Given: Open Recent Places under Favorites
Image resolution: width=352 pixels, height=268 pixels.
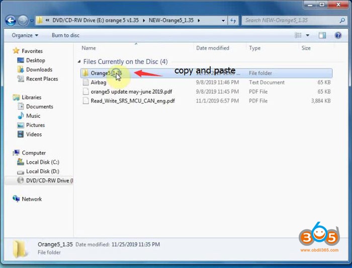Looking at the screenshot, I should [x=42, y=79].
